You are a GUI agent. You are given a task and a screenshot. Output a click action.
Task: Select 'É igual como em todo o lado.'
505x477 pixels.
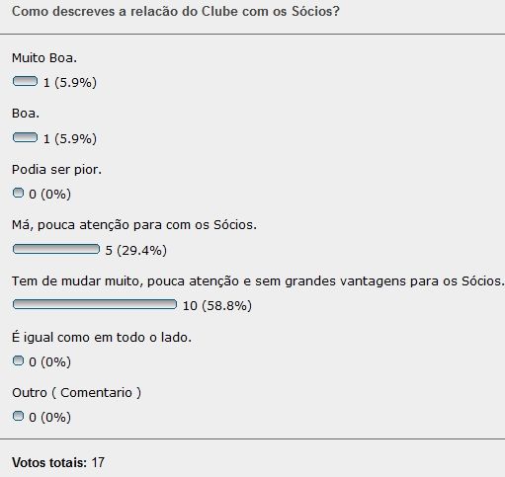click(x=102, y=338)
